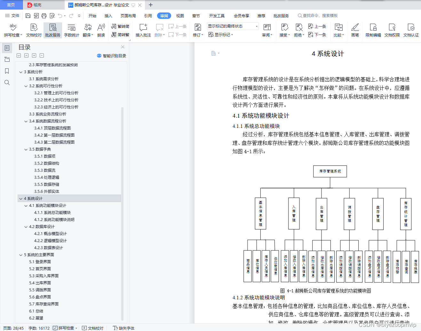The height and width of the screenshot is (331, 421).
Task: Collapse the '3.5 数据字典' outline node
Action: (26, 149)
